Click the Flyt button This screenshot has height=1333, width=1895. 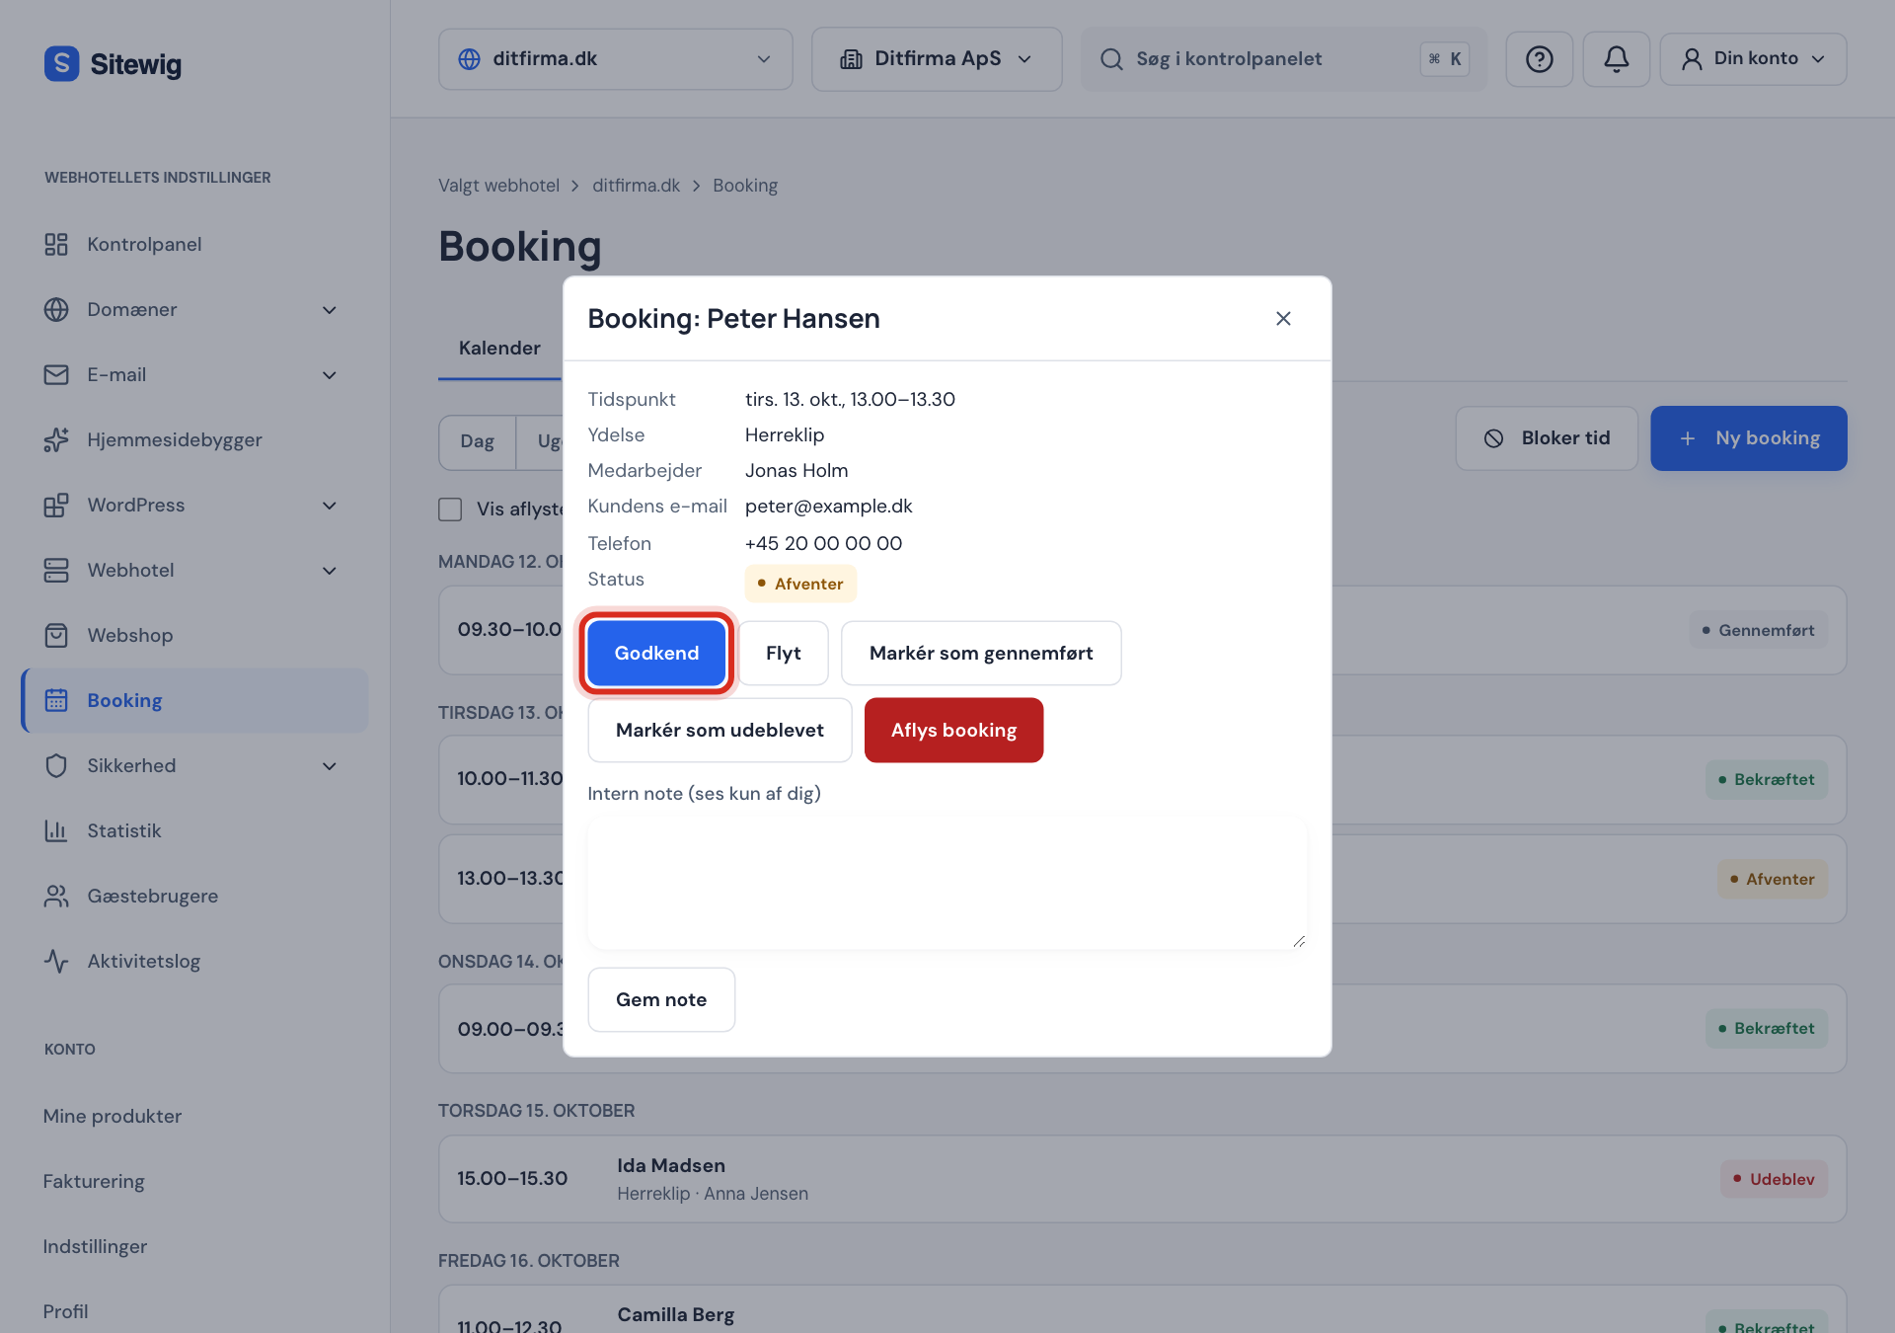[783, 653]
